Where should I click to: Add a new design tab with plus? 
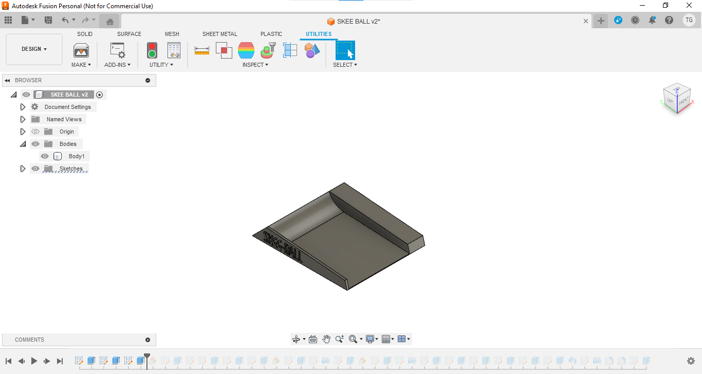click(601, 21)
